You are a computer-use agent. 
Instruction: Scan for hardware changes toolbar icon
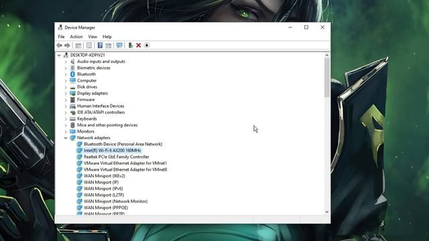coord(119,46)
